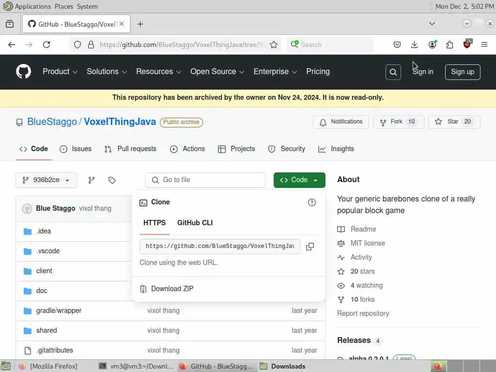Open Pricing page link
Image resolution: width=496 pixels, height=372 pixels.
[x=318, y=72]
